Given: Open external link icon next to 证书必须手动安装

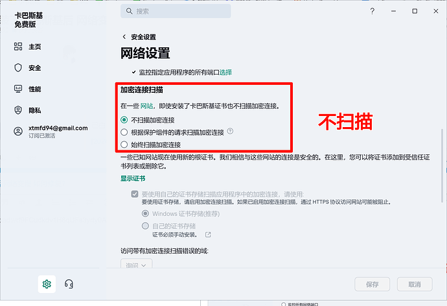Looking at the screenshot, I should coord(208,235).
